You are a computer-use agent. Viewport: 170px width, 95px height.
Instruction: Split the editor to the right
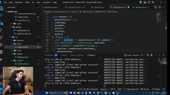coord(160,7)
